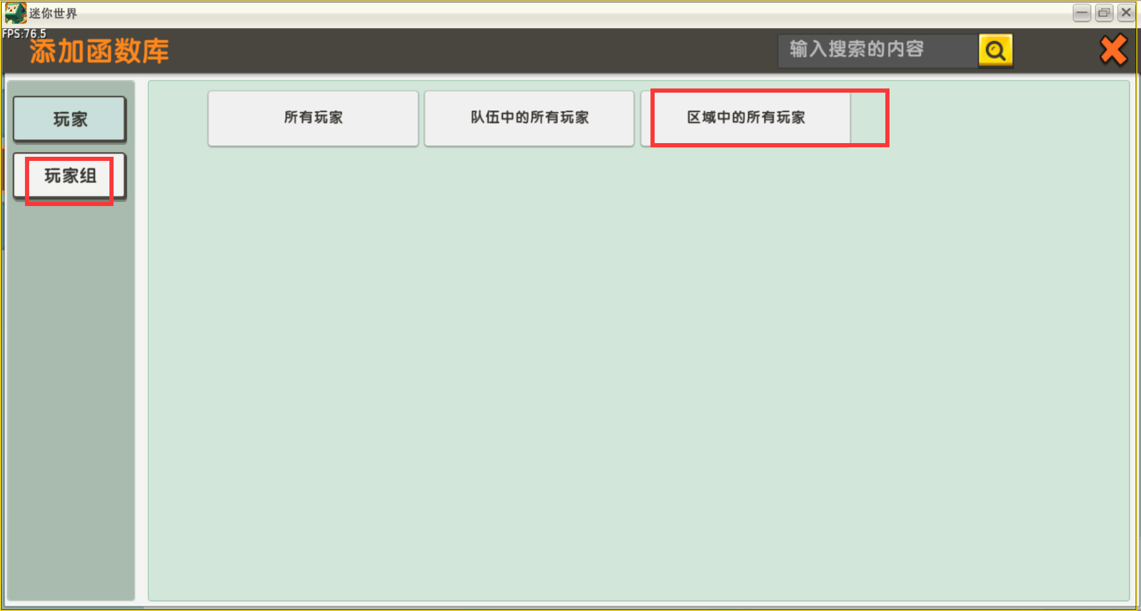
Task: Open the 玩家组 category tab
Action: (x=70, y=176)
